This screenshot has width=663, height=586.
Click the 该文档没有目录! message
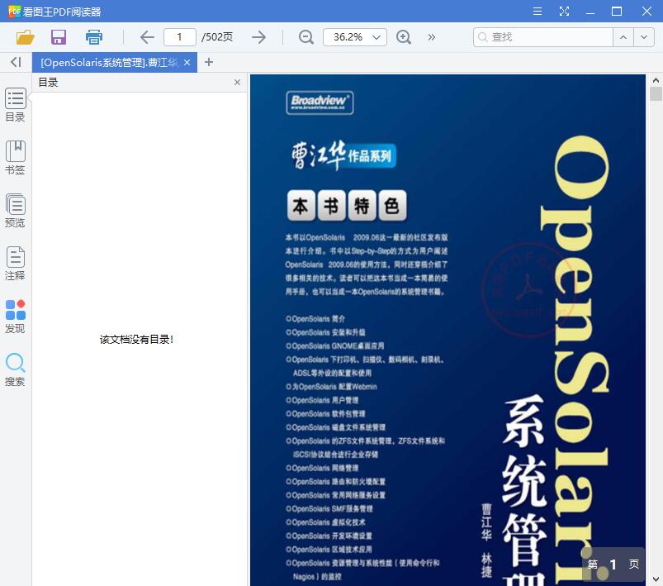coord(136,340)
